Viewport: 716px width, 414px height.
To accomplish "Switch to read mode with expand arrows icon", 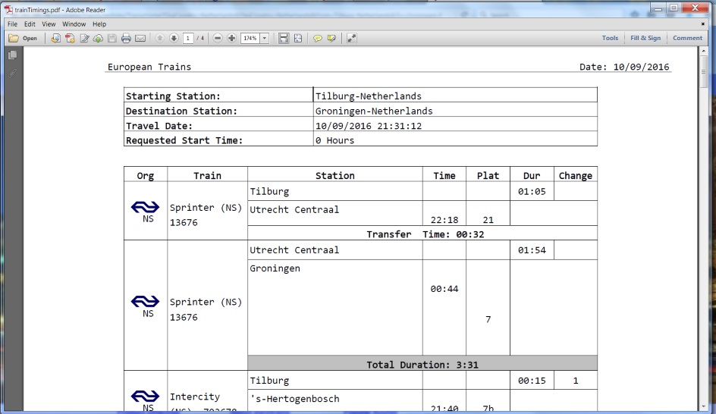I will pyautogui.click(x=352, y=39).
